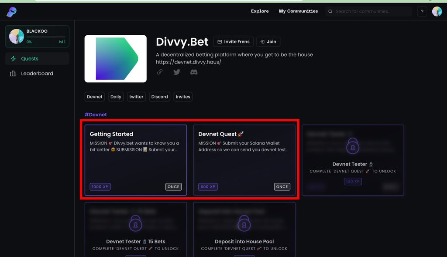Open My Communities
This screenshot has height=257, width=447.
(x=298, y=11)
